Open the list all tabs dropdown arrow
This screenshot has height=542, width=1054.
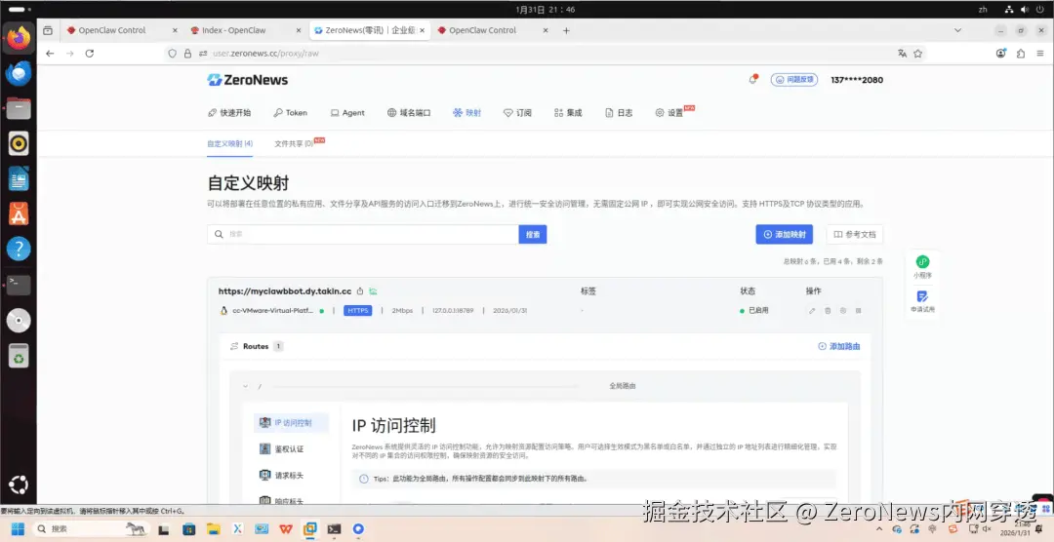pos(958,30)
